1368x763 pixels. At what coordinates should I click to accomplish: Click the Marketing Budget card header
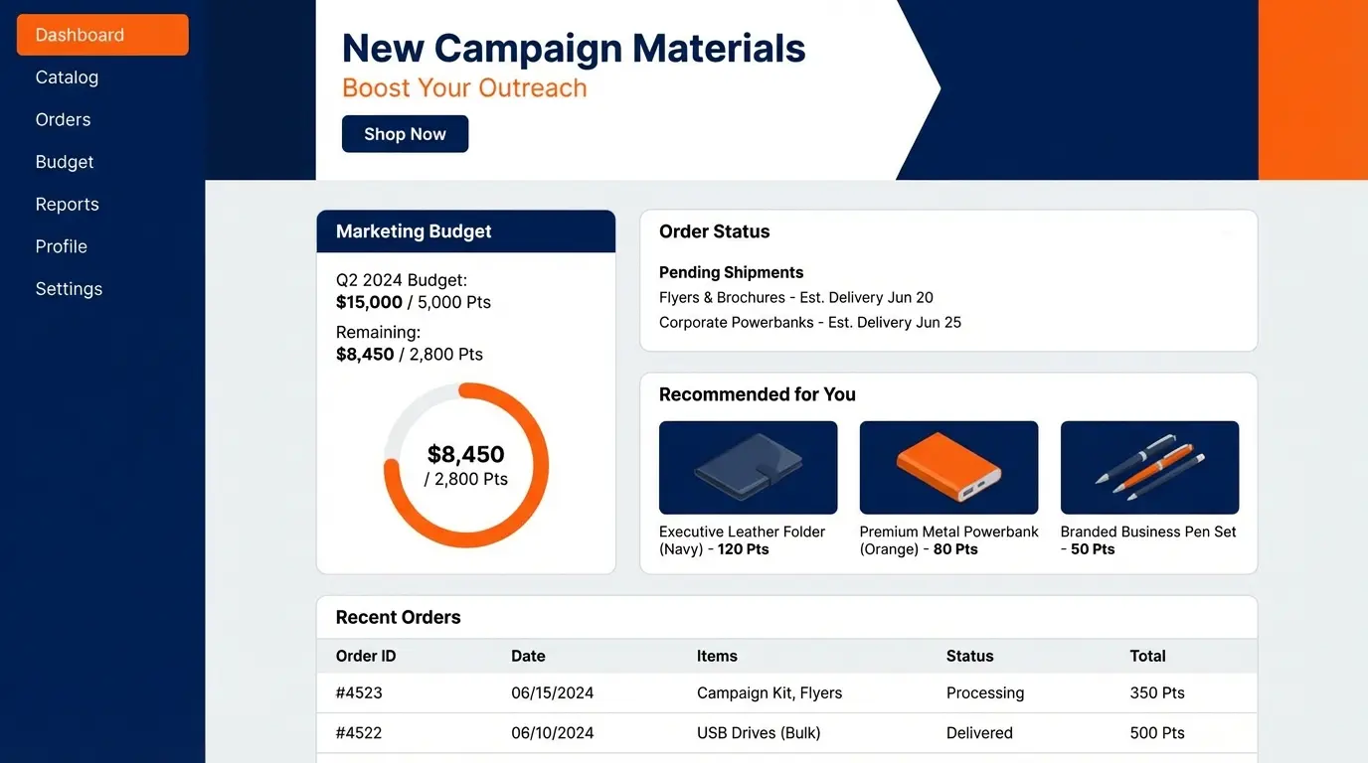point(466,231)
